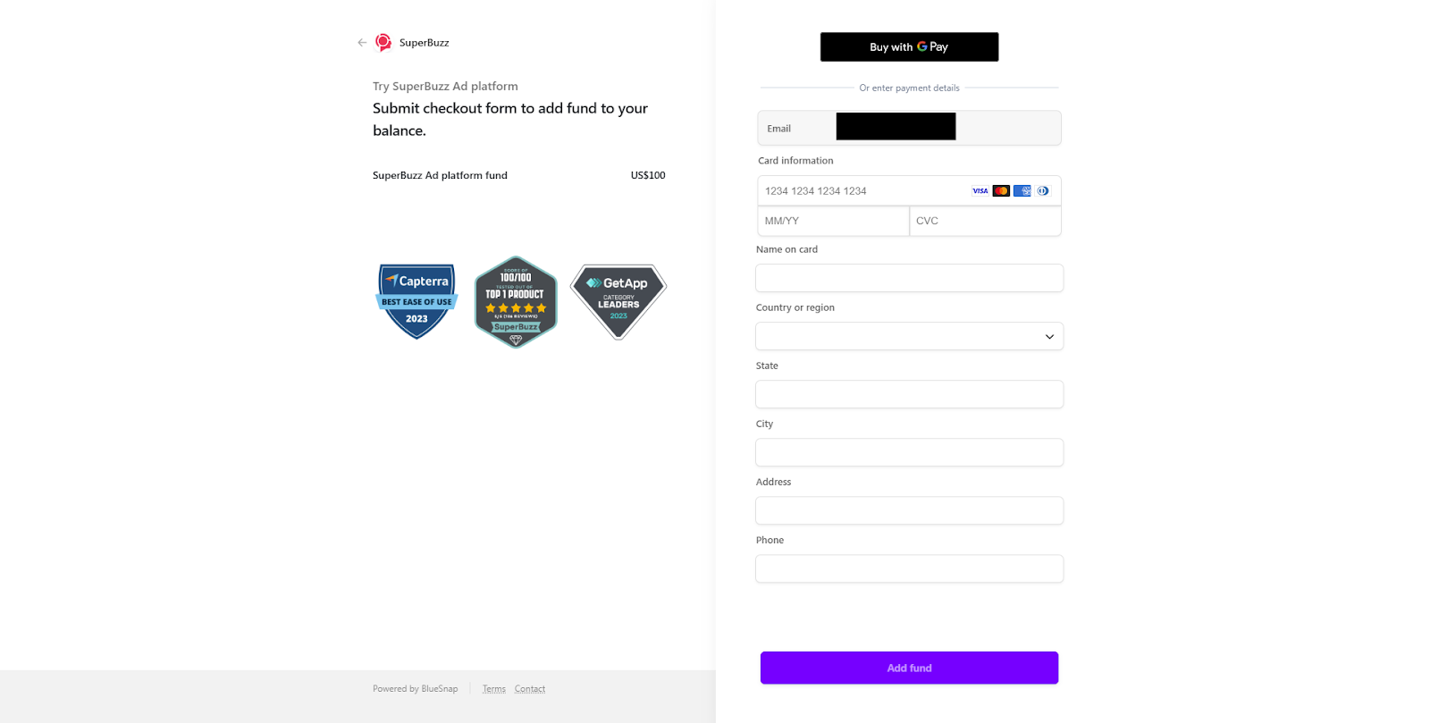Pay using Buy with G Pay button

pyautogui.click(x=909, y=46)
